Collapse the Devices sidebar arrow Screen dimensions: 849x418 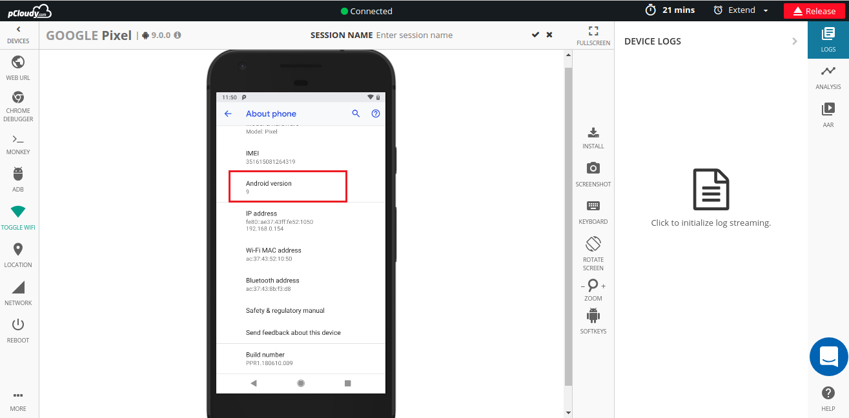coord(18,29)
